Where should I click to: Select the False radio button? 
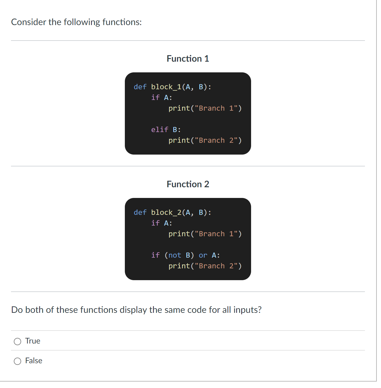(17, 361)
